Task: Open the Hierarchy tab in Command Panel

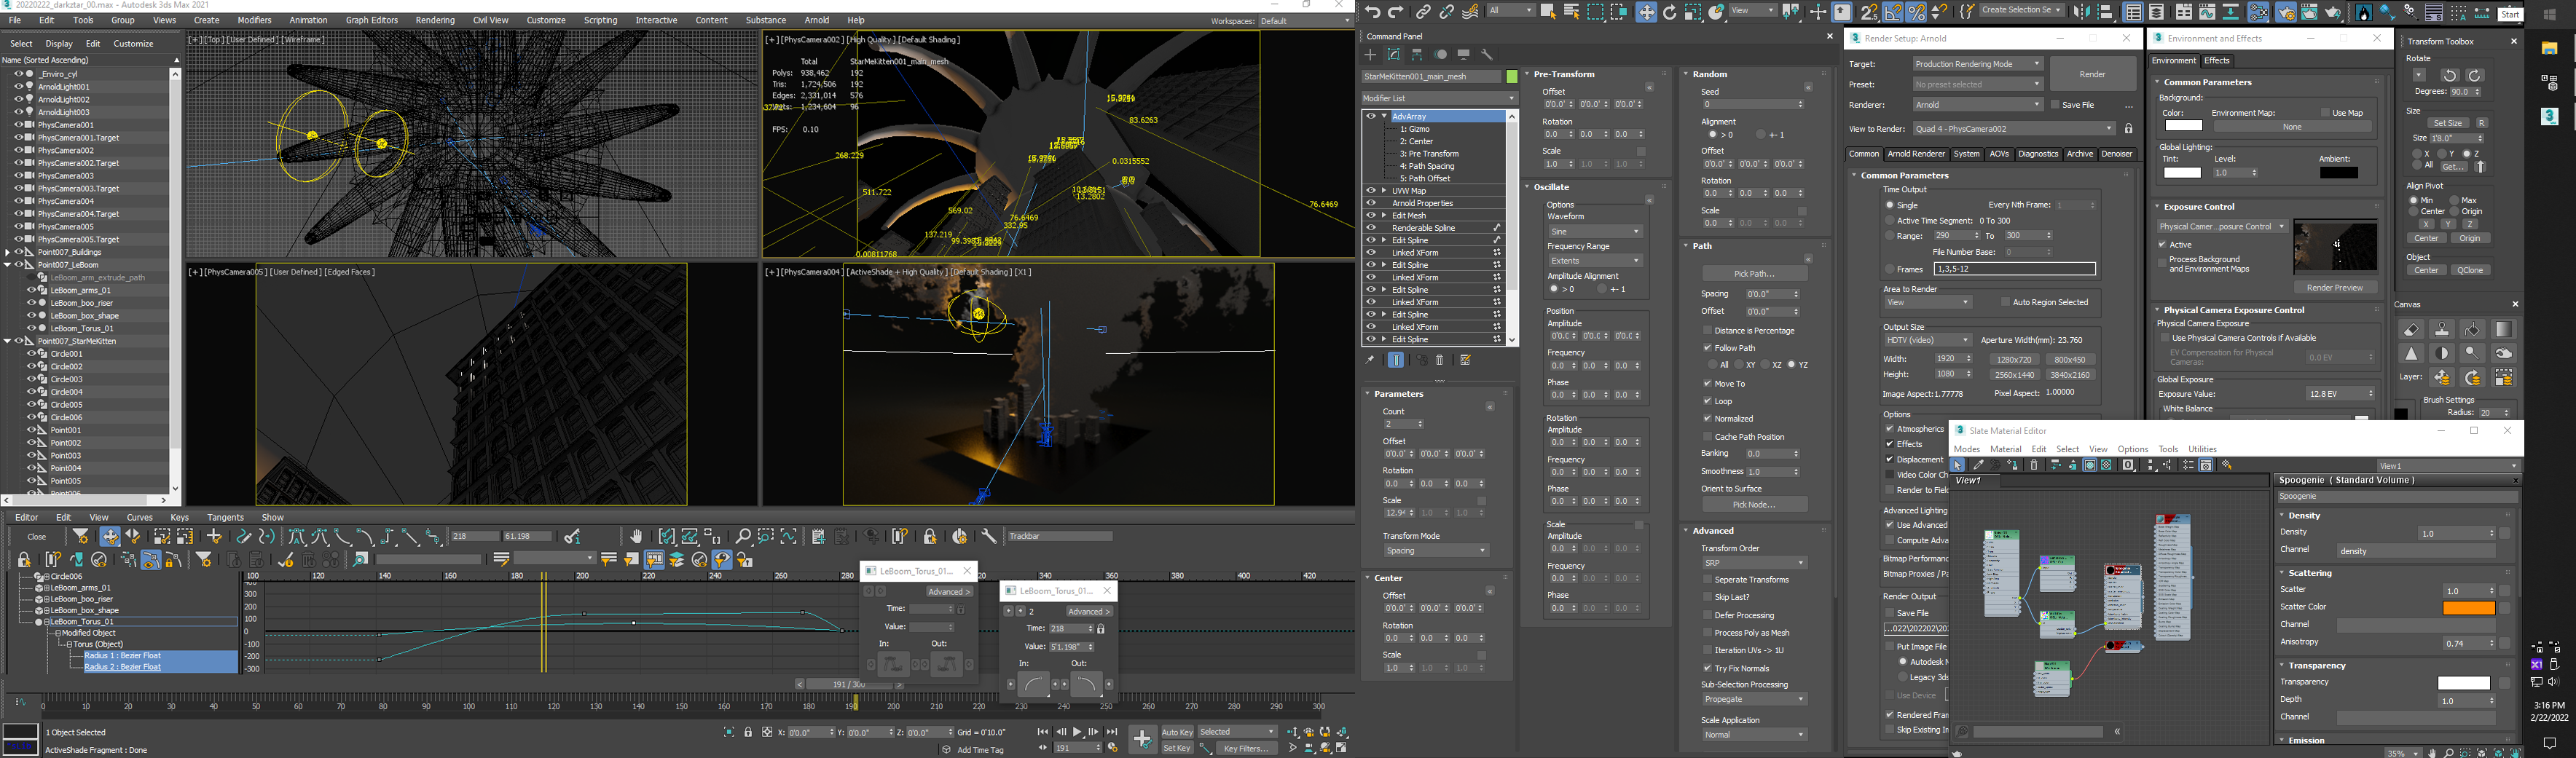Action: (1417, 55)
